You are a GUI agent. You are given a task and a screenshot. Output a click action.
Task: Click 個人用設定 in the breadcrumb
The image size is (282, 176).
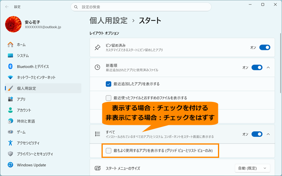pos(108,21)
